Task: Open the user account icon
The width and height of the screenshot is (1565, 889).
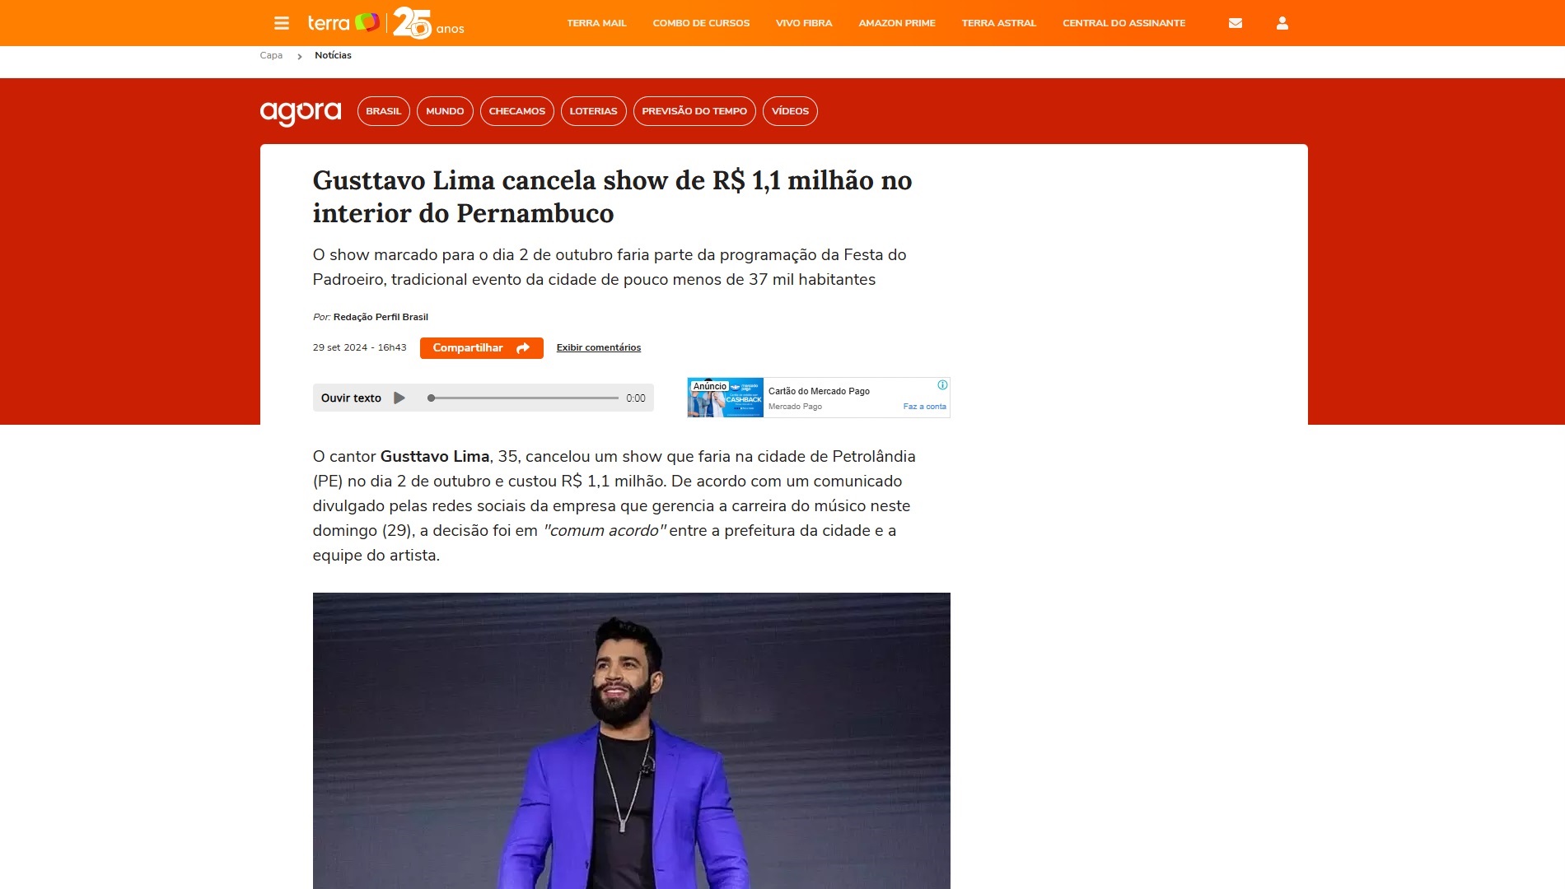Action: click(1282, 23)
